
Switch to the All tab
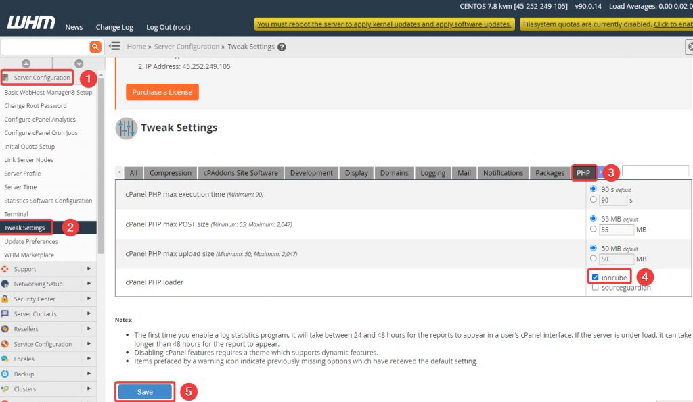pyautogui.click(x=133, y=173)
